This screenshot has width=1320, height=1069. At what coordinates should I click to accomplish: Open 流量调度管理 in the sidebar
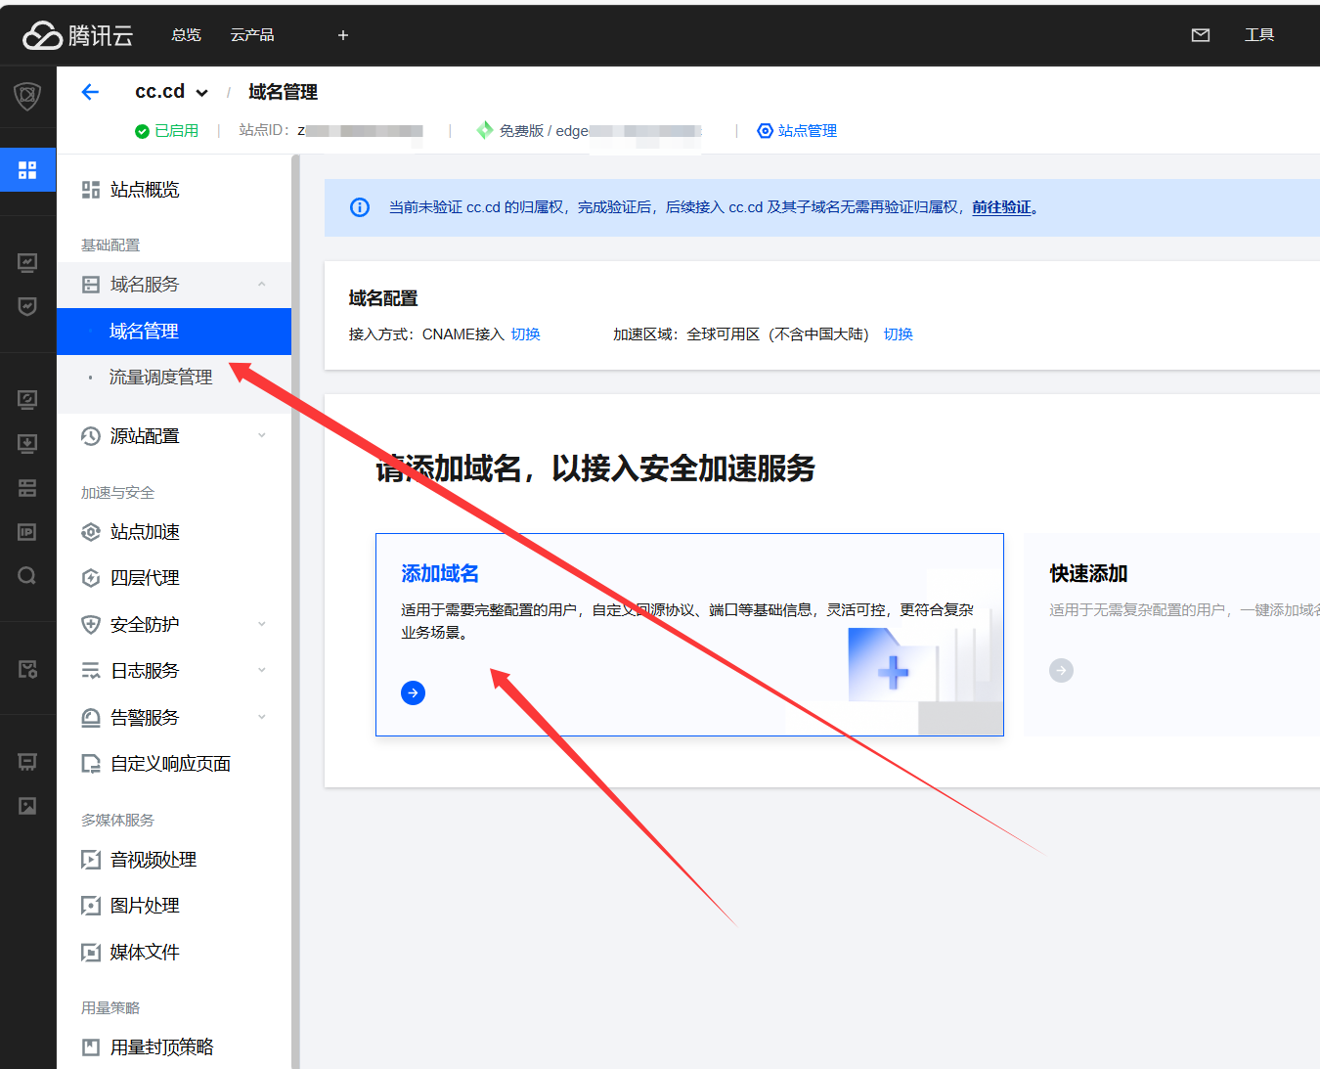point(160,378)
